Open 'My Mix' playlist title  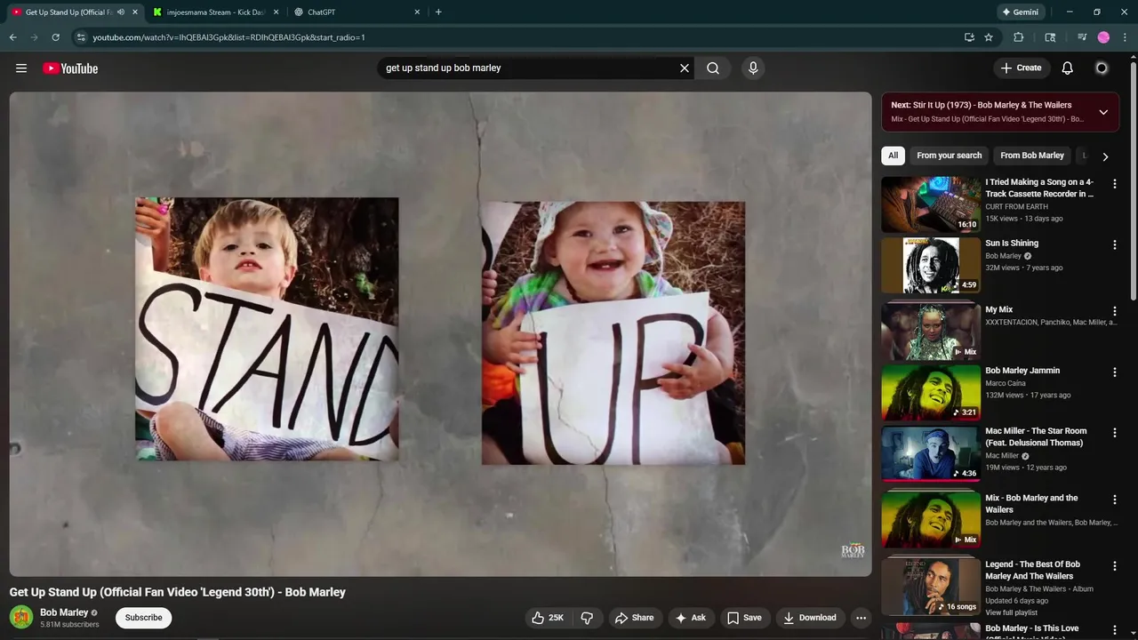tap(999, 310)
